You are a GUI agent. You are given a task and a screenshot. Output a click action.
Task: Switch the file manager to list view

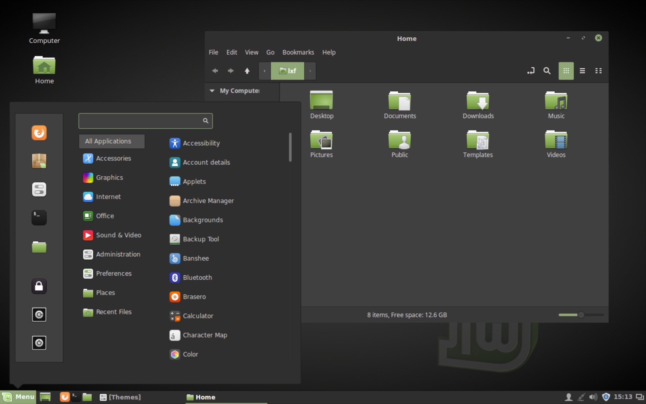coord(582,71)
